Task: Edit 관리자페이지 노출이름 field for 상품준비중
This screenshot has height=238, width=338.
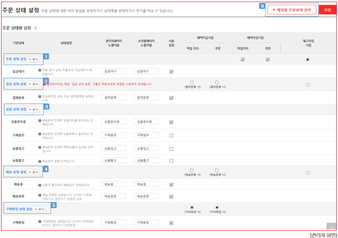Action: pyautogui.click(x=114, y=122)
